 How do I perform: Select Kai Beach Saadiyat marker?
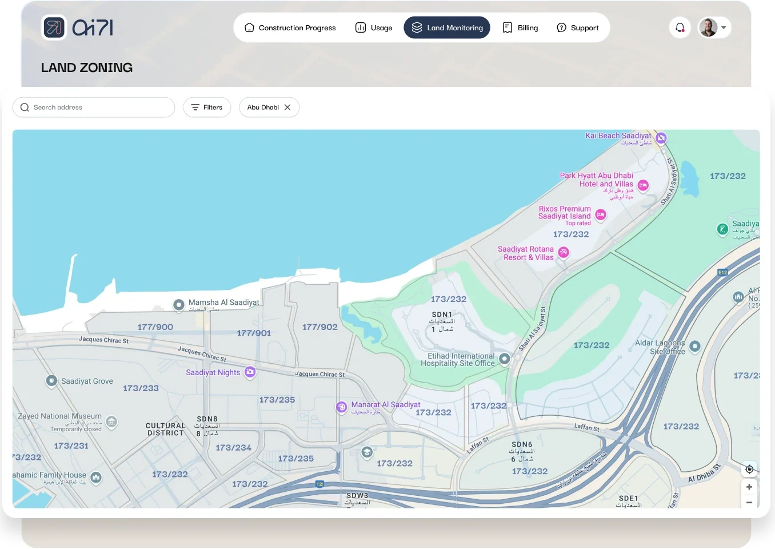[x=661, y=138]
